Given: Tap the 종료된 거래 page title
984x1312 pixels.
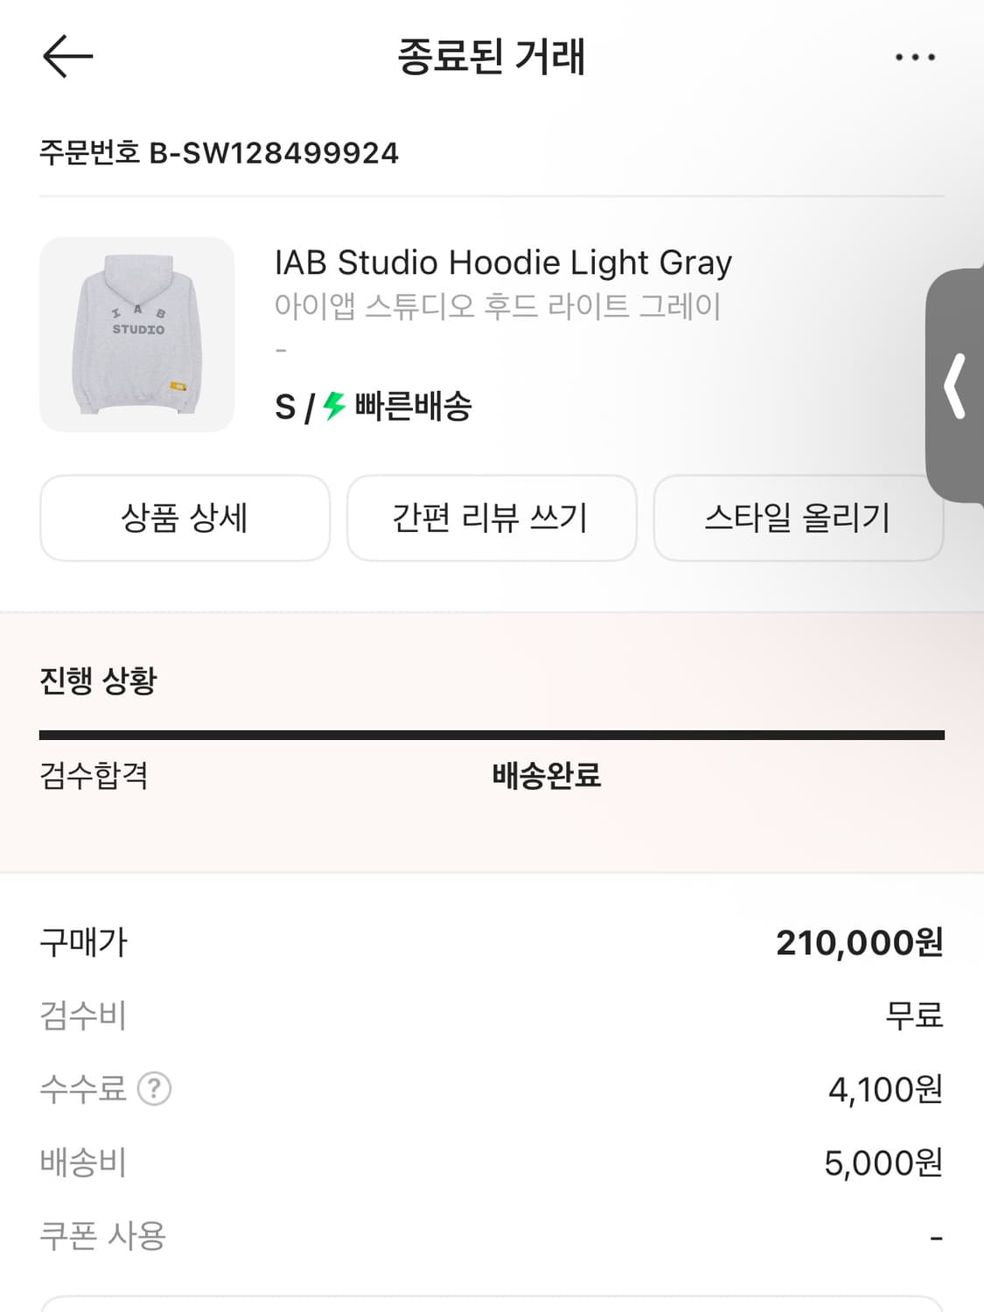Looking at the screenshot, I should point(492,57).
